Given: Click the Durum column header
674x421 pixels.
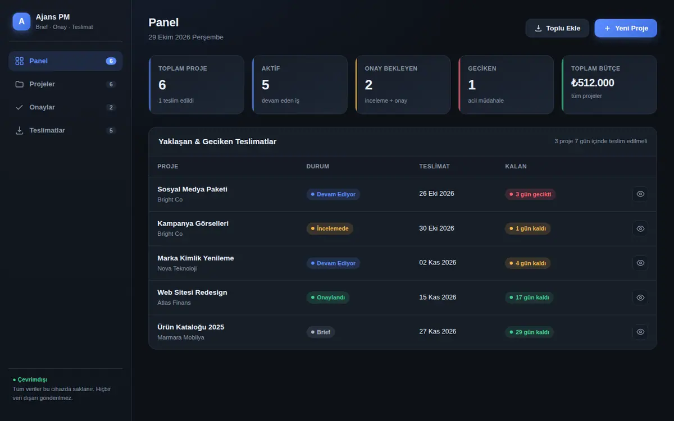Looking at the screenshot, I should click(x=318, y=166).
